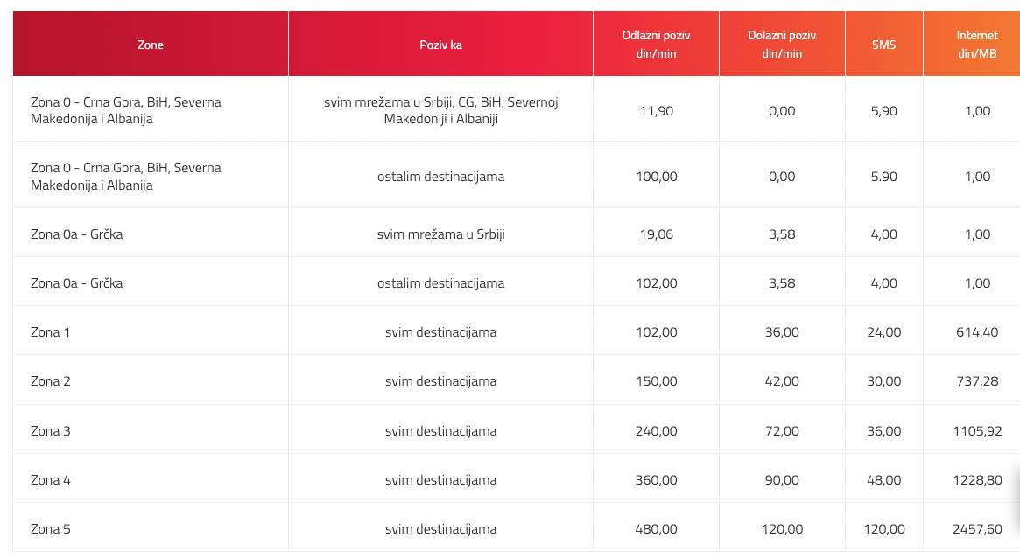Click the Zona 3 row label
This screenshot has height=558, width=1020.
click(x=51, y=431)
